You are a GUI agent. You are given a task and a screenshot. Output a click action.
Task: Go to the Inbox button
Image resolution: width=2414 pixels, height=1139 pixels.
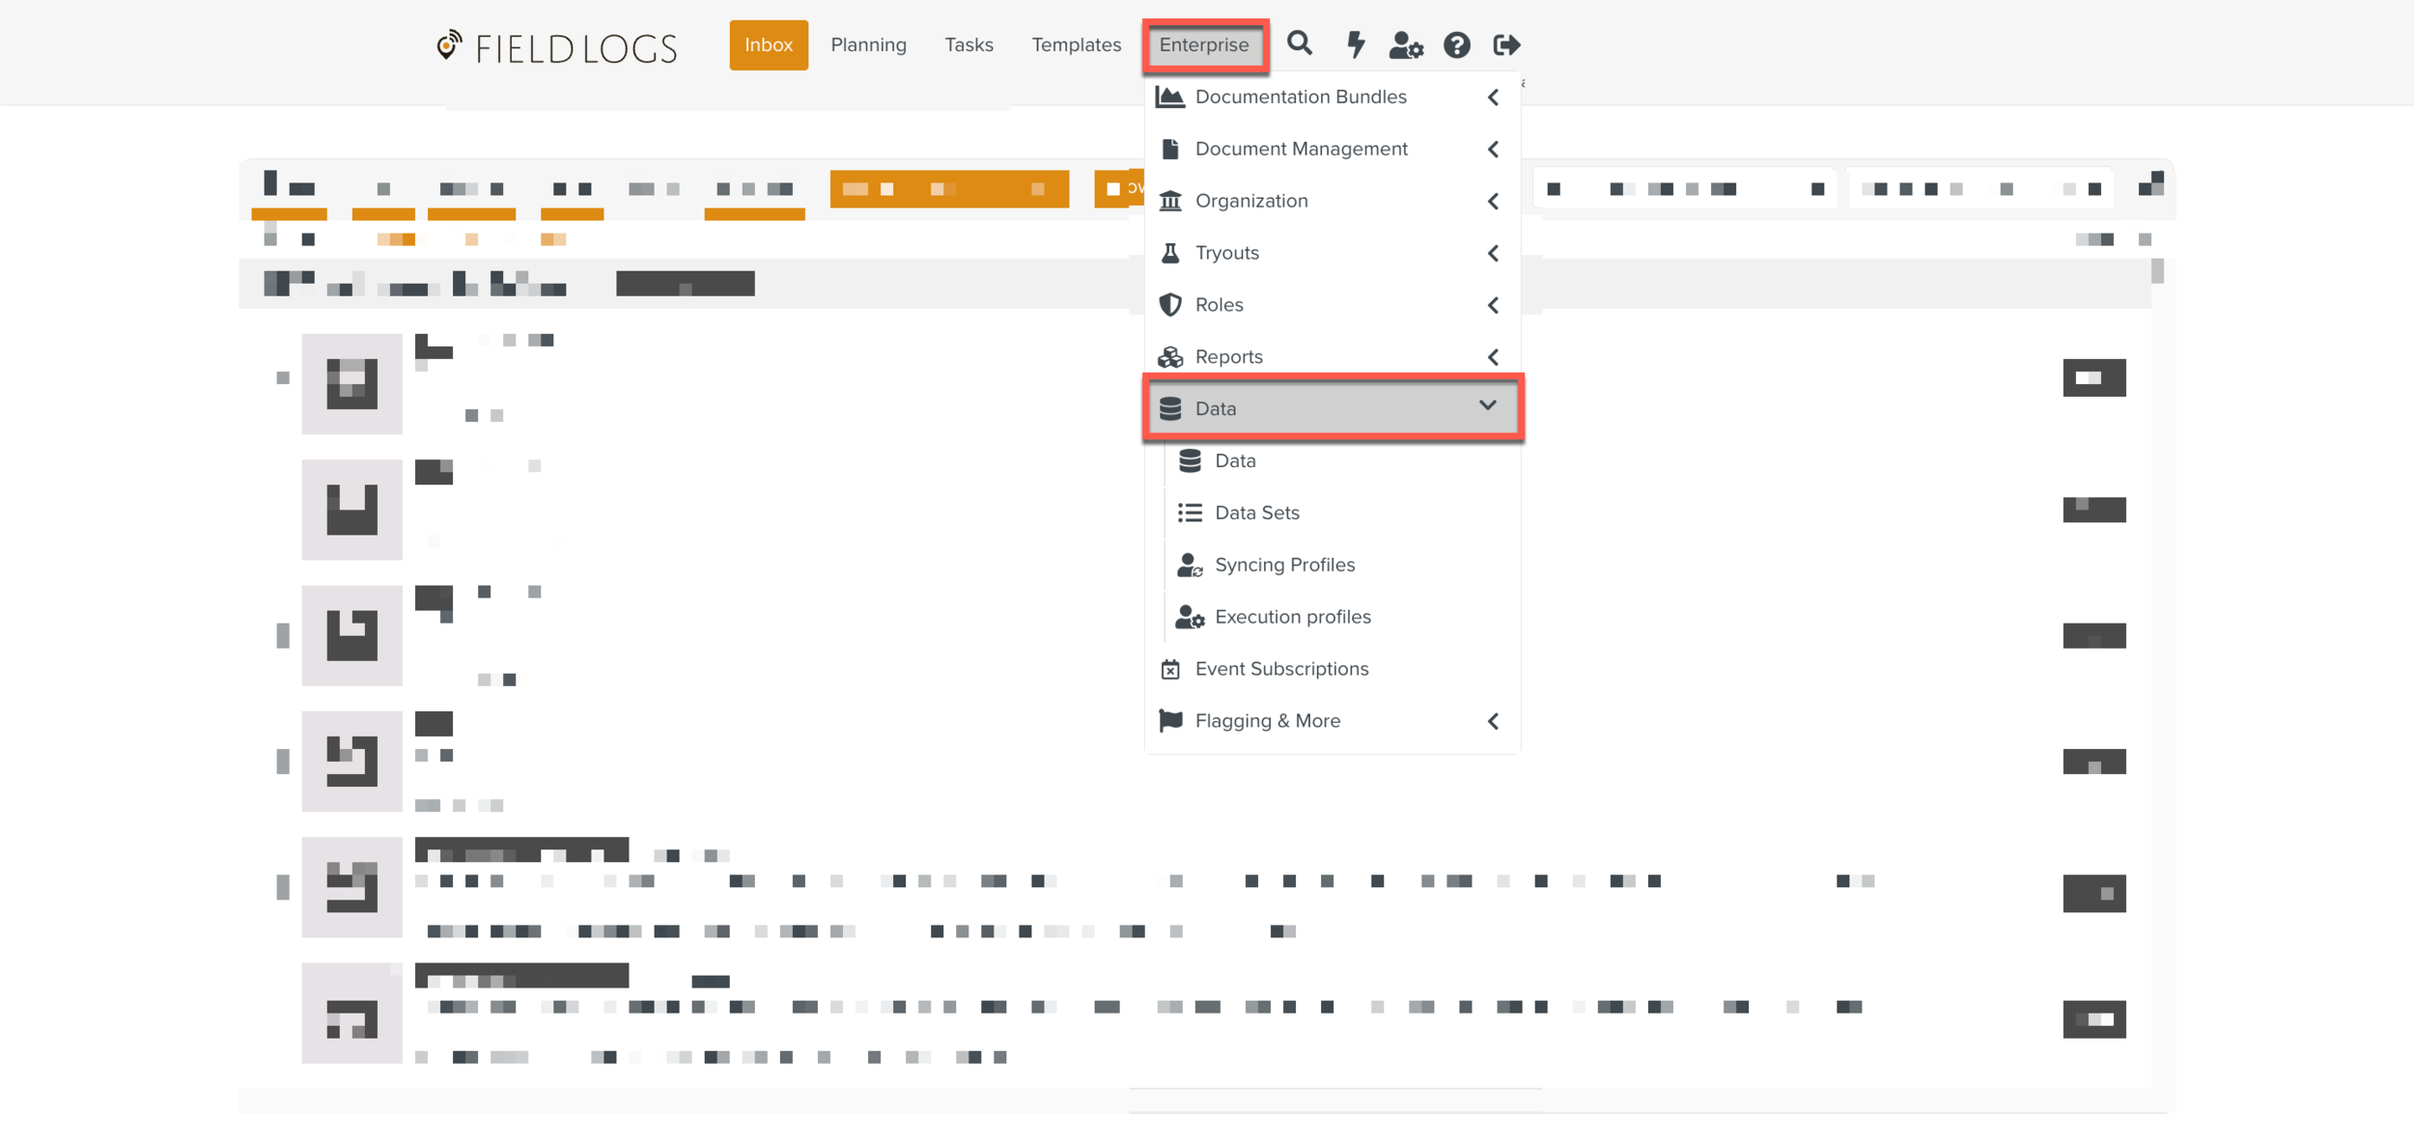pos(769,44)
